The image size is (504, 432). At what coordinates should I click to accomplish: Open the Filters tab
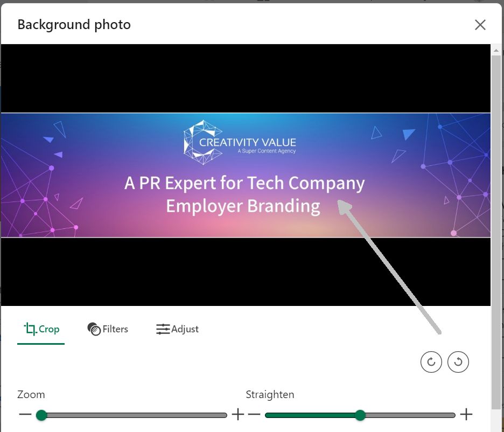(108, 329)
